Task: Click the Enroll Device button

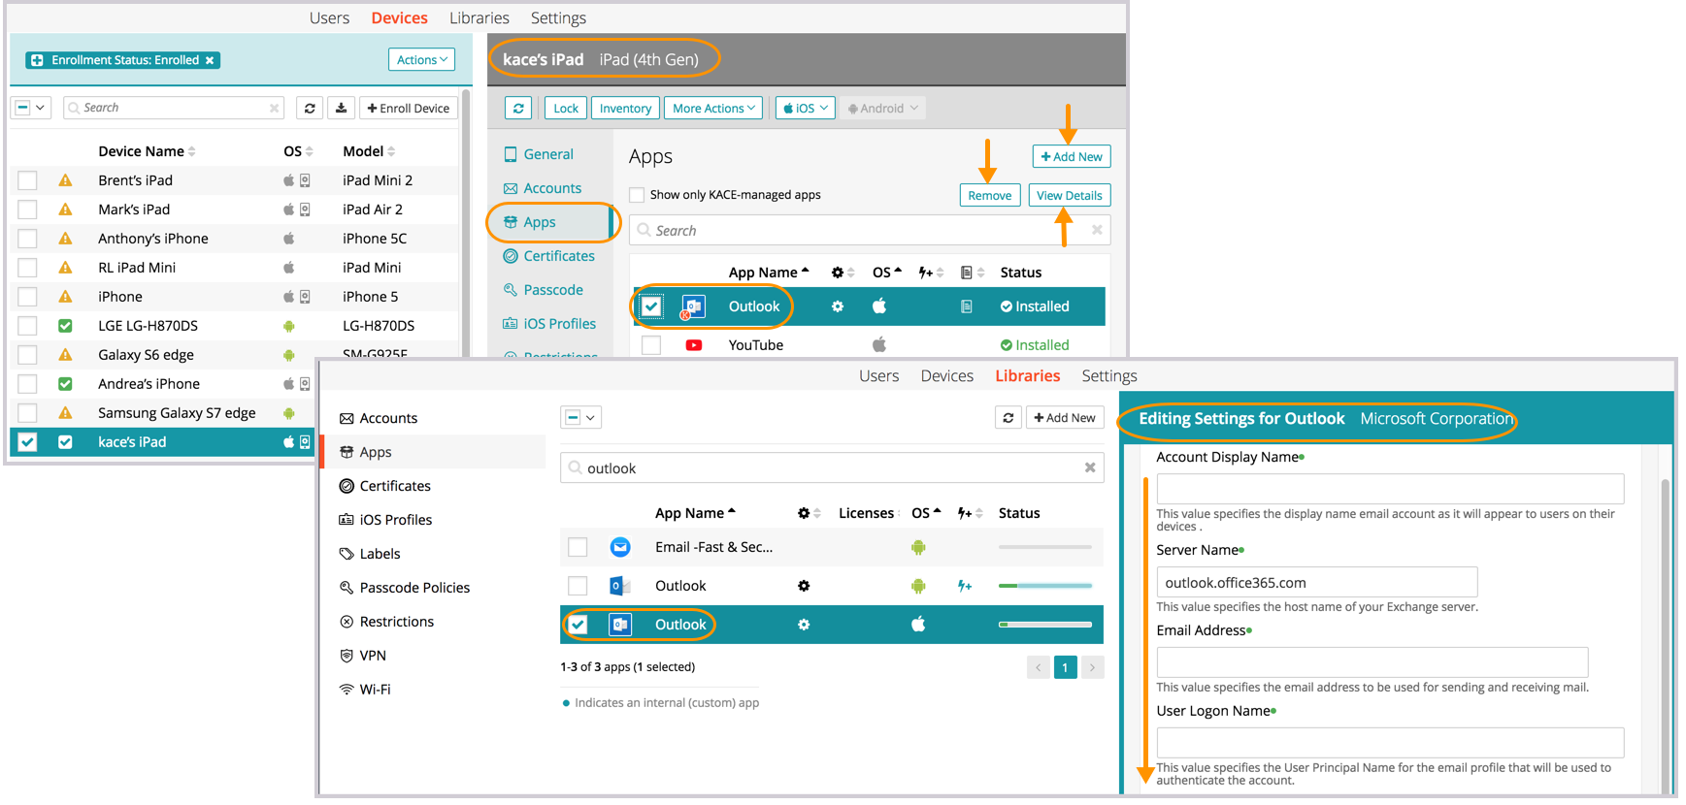Action: [x=409, y=108]
